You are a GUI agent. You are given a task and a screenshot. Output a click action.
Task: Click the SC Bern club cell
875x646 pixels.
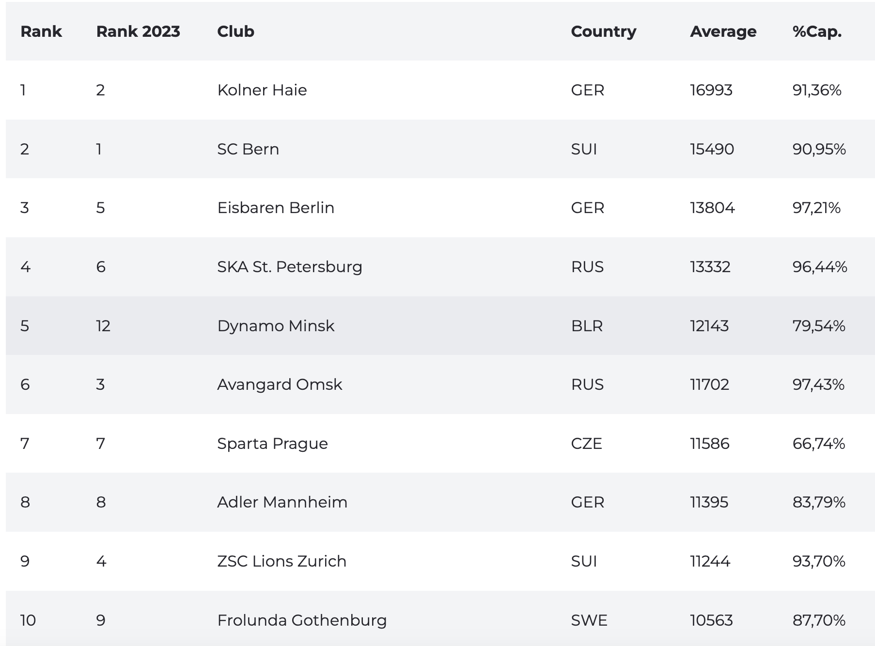(248, 149)
